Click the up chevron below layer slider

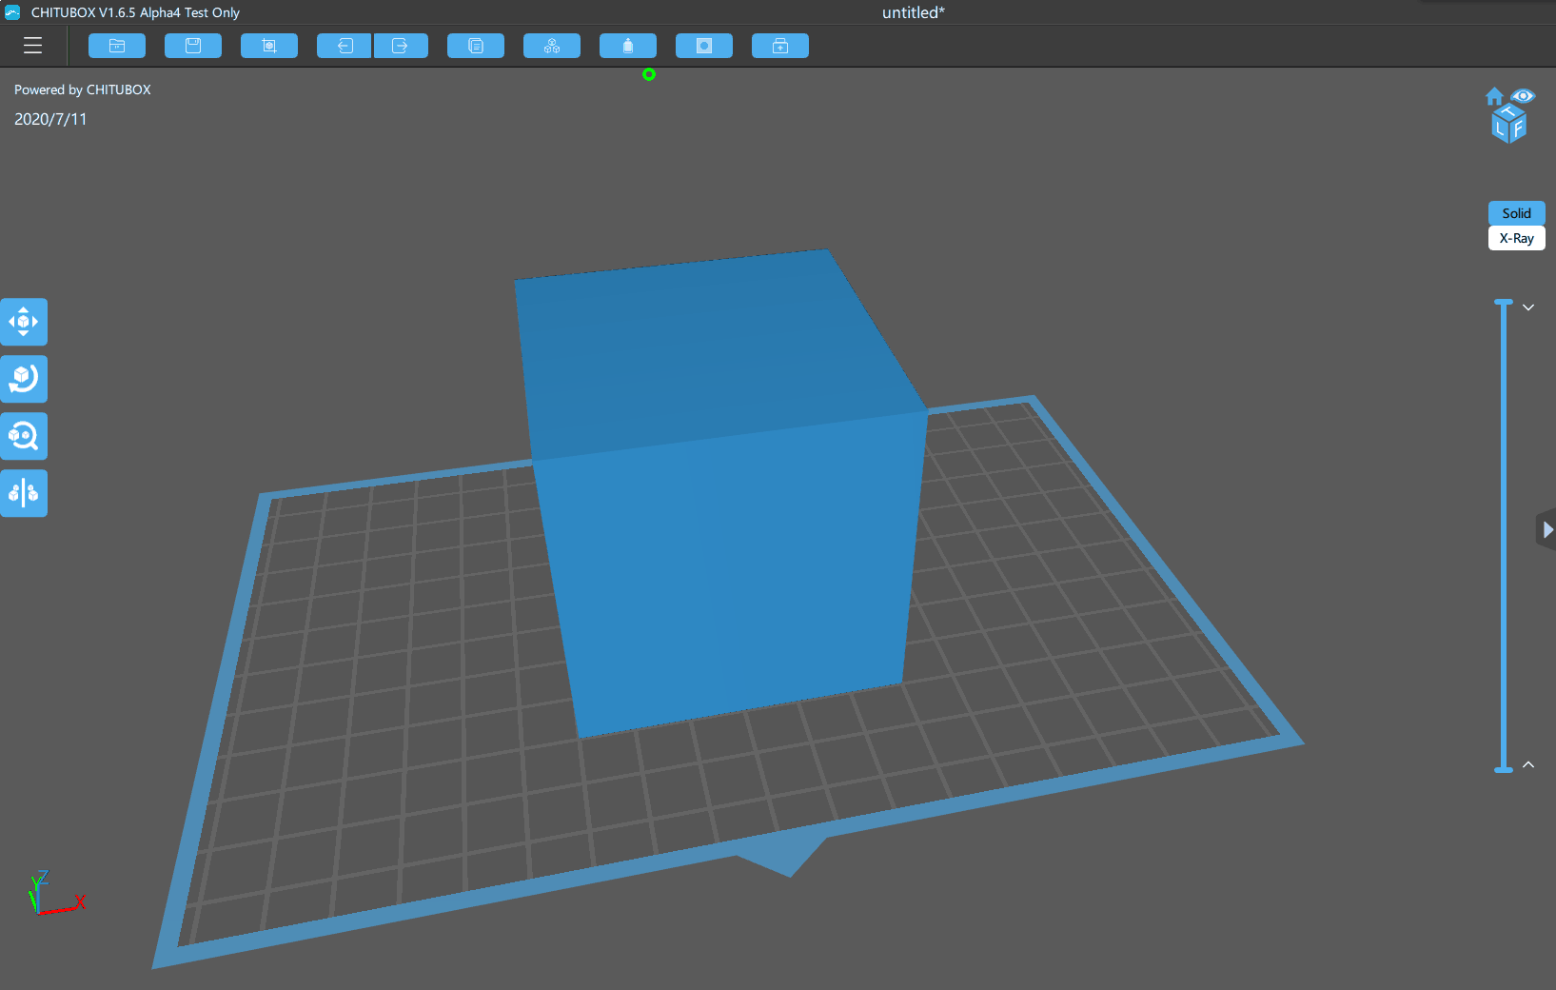click(1528, 764)
